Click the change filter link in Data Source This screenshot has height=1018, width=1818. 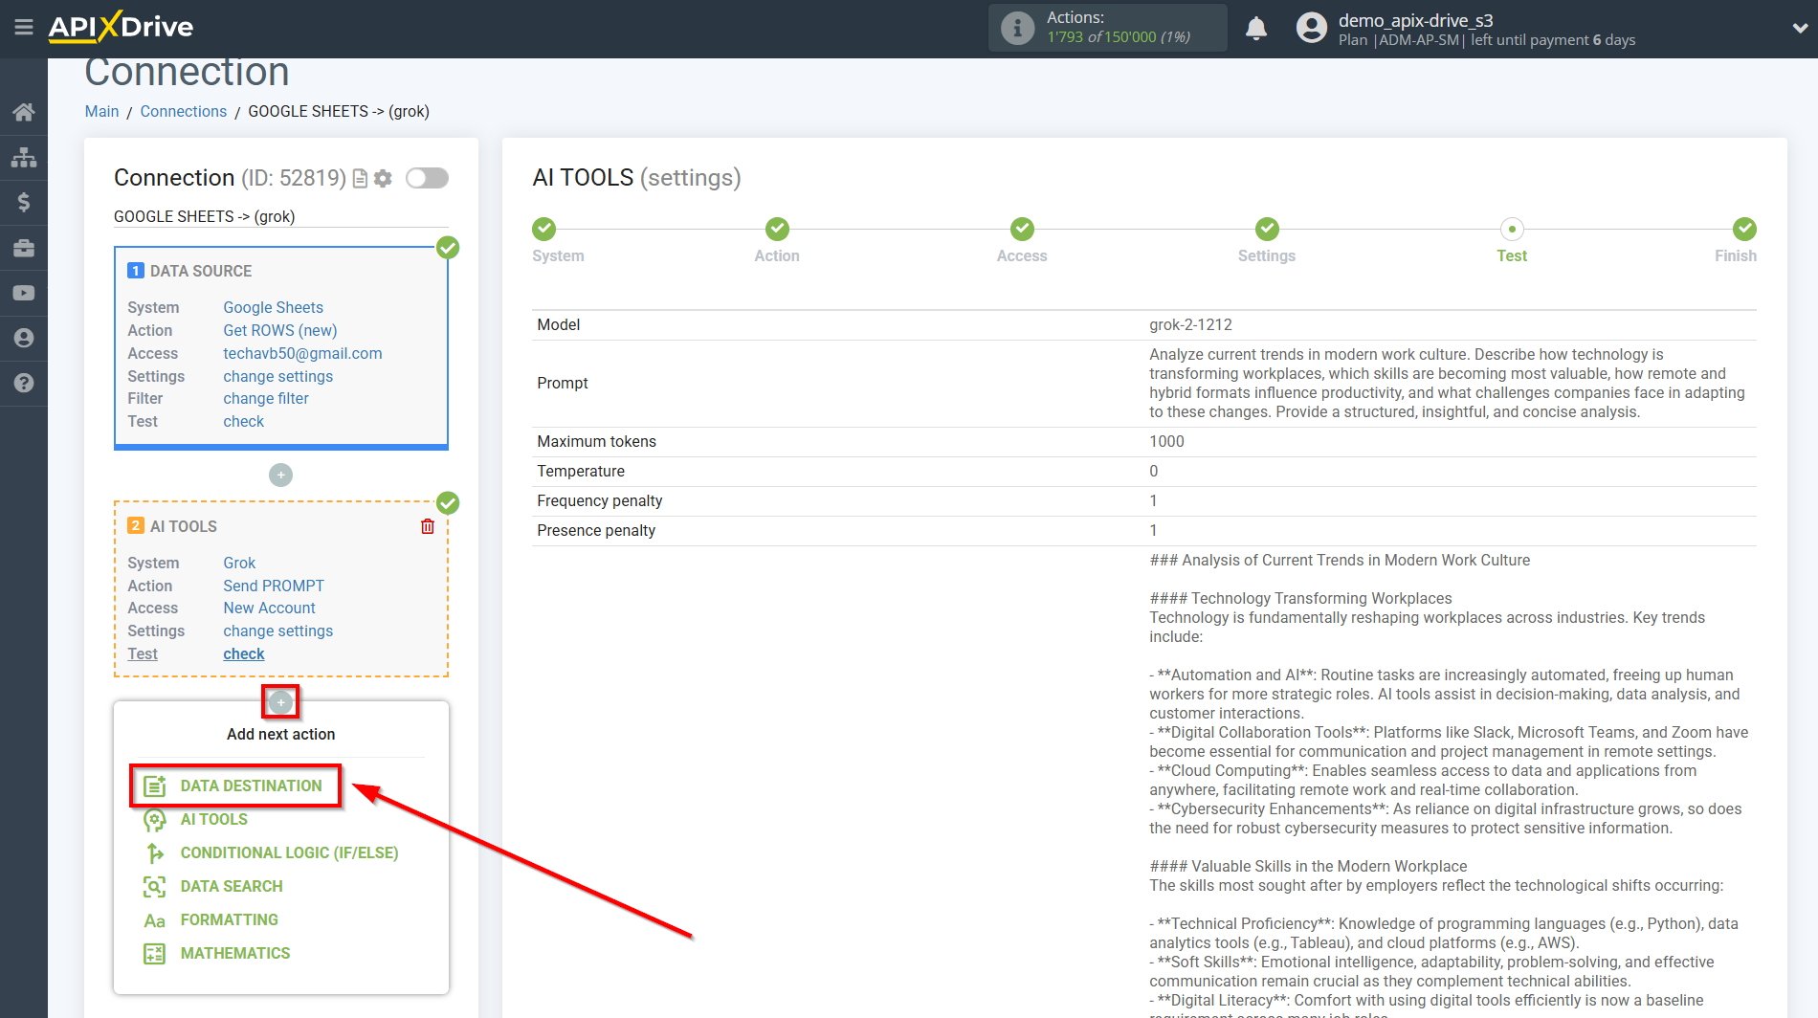tap(265, 398)
